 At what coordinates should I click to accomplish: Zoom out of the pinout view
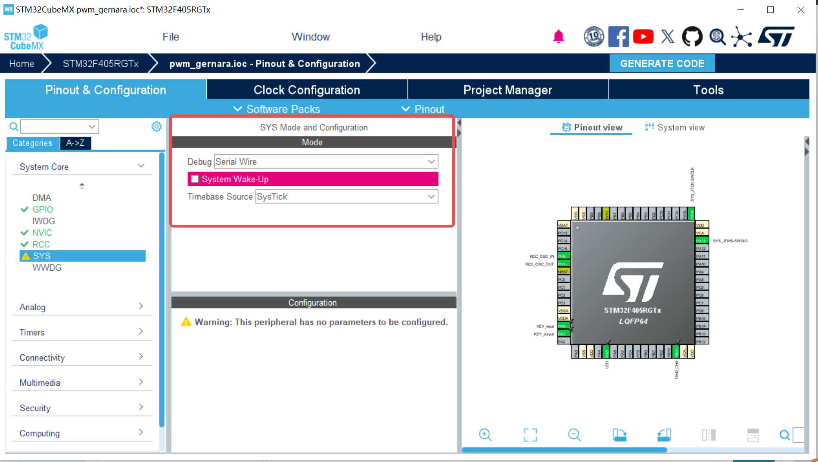574,435
